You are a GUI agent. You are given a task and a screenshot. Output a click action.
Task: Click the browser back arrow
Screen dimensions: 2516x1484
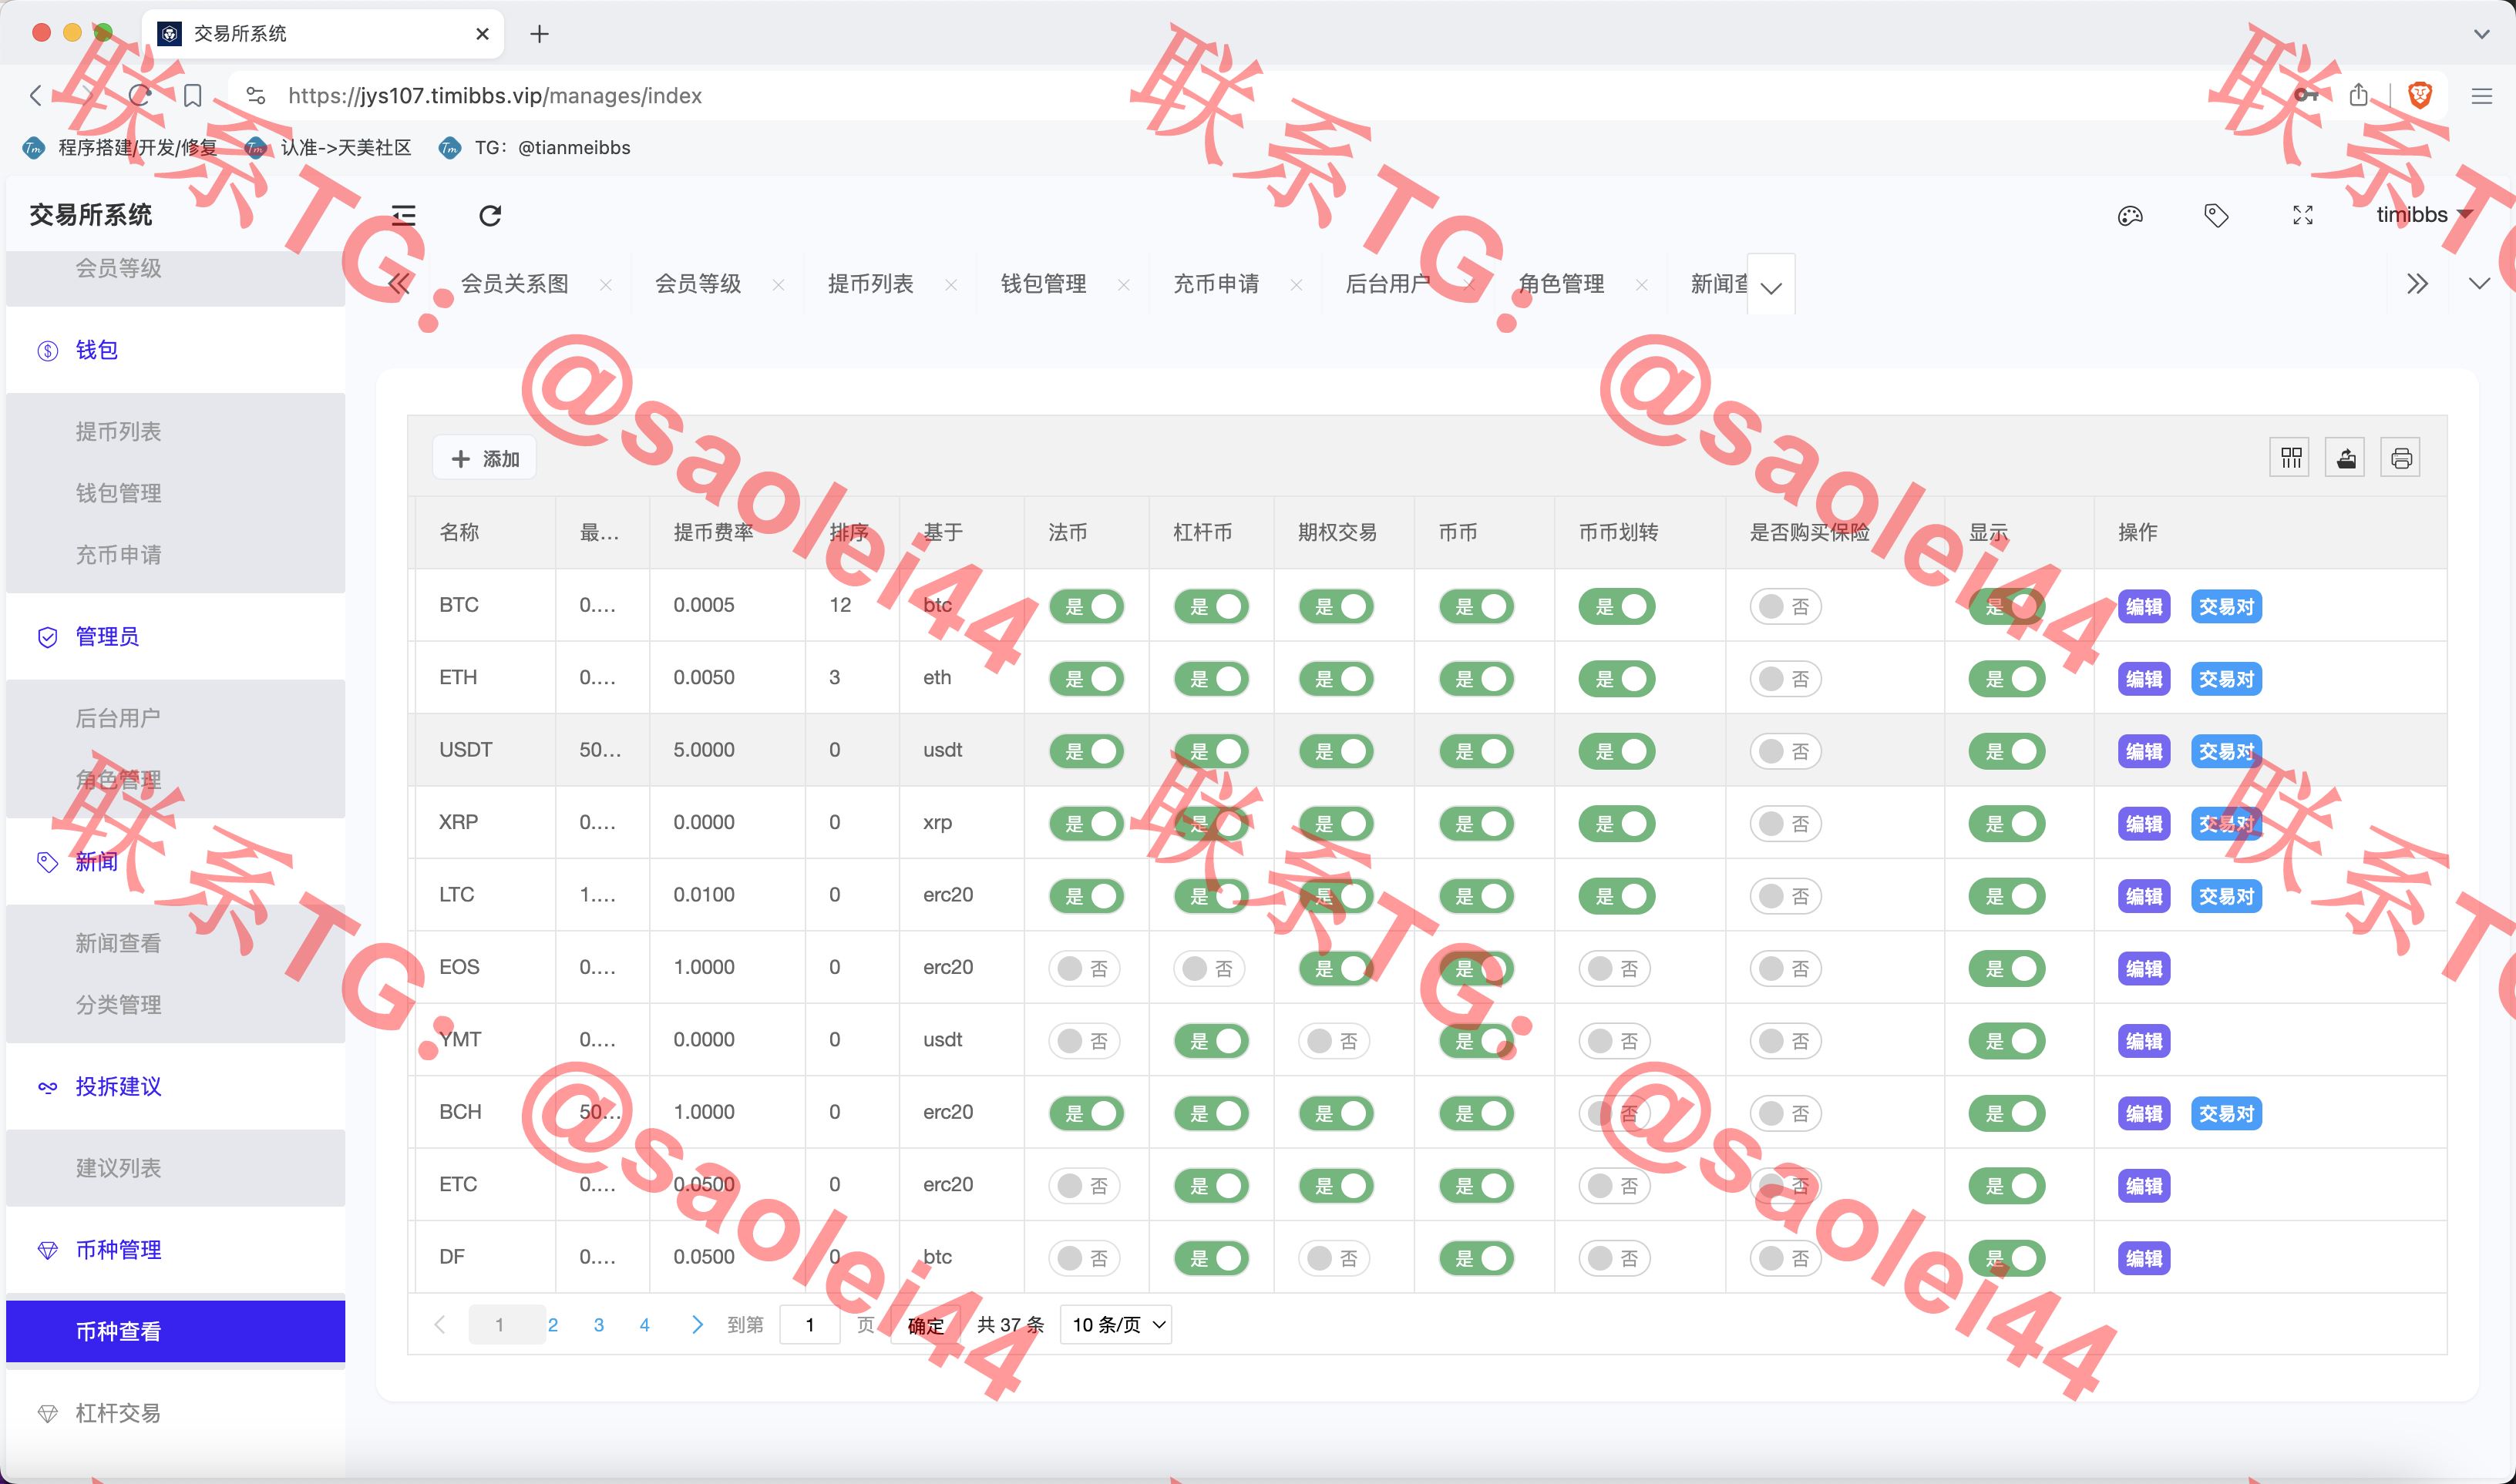pos(36,95)
